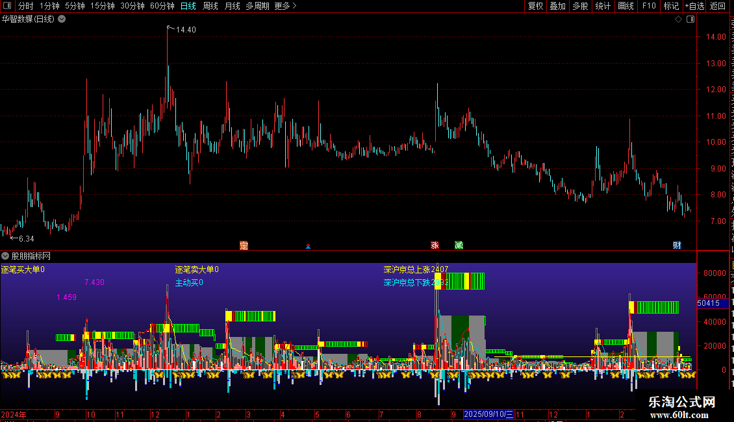Click the 14.00 price axis label
The height and width of the screenshot is (422, 734).
716,36
